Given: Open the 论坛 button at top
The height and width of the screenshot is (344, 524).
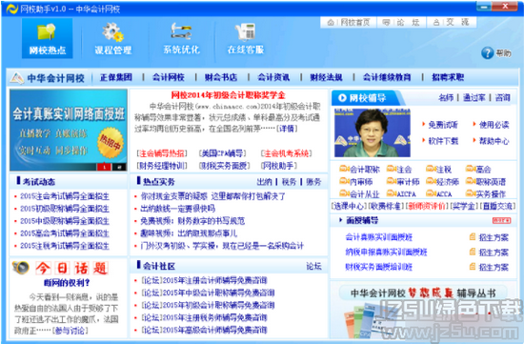Looking at the screenshot, I should (401, 23).
